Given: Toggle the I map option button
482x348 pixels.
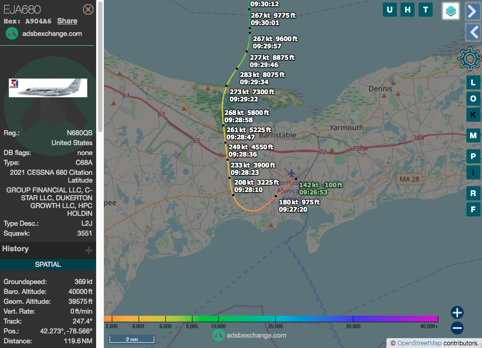Looking at the screenshot, I should [x=473, y=173].
